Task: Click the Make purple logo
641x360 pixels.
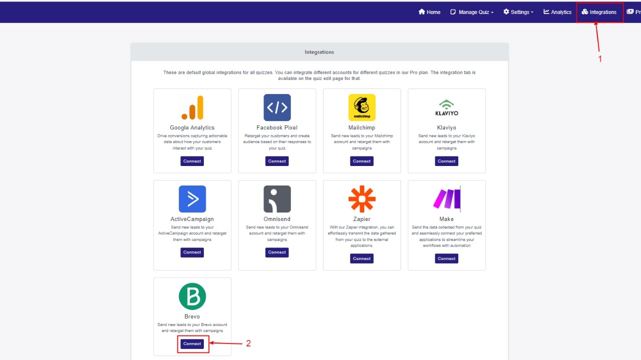Action: coord(447,199)
